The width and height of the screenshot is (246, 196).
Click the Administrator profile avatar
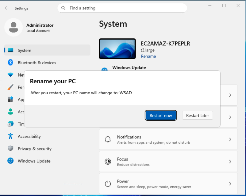coord(13,27)
